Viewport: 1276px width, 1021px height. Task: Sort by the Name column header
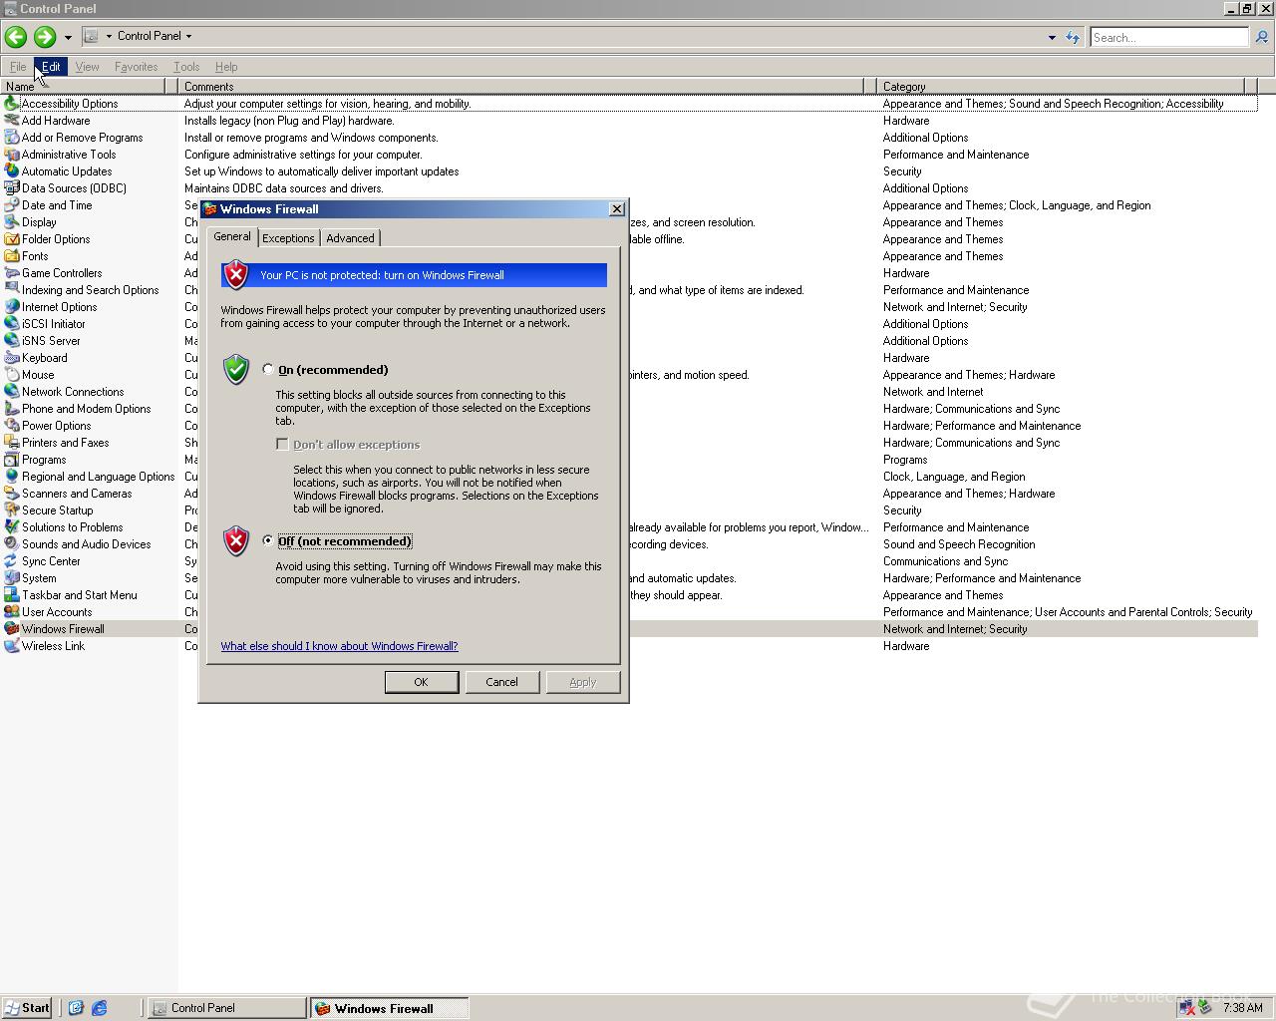click(84, 87)
